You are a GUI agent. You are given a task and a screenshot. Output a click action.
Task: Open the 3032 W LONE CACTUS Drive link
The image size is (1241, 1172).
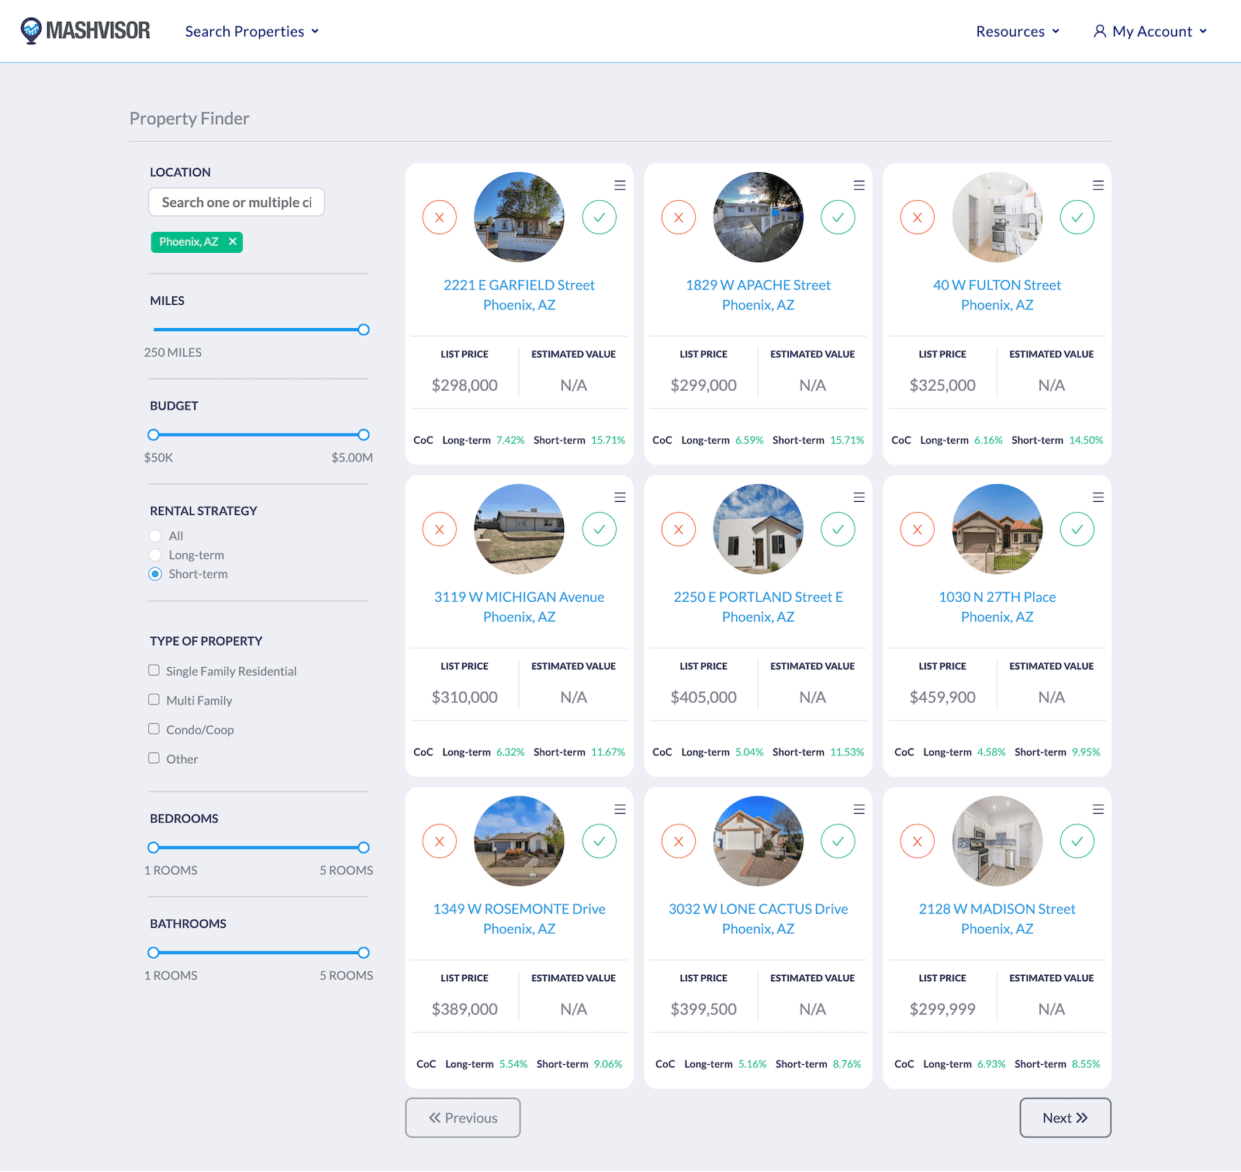coord(759,918)
